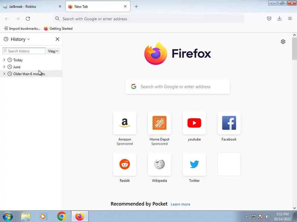Close the History sidebar
This screenshot has width=297, height=222.
[x=57, y=39]
